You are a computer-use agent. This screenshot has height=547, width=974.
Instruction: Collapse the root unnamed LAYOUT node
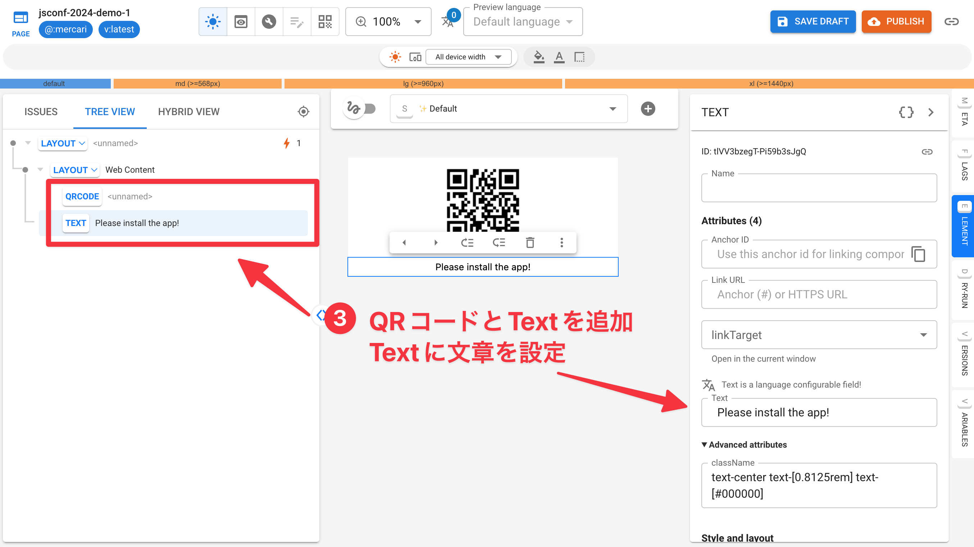tap(28, 143)
